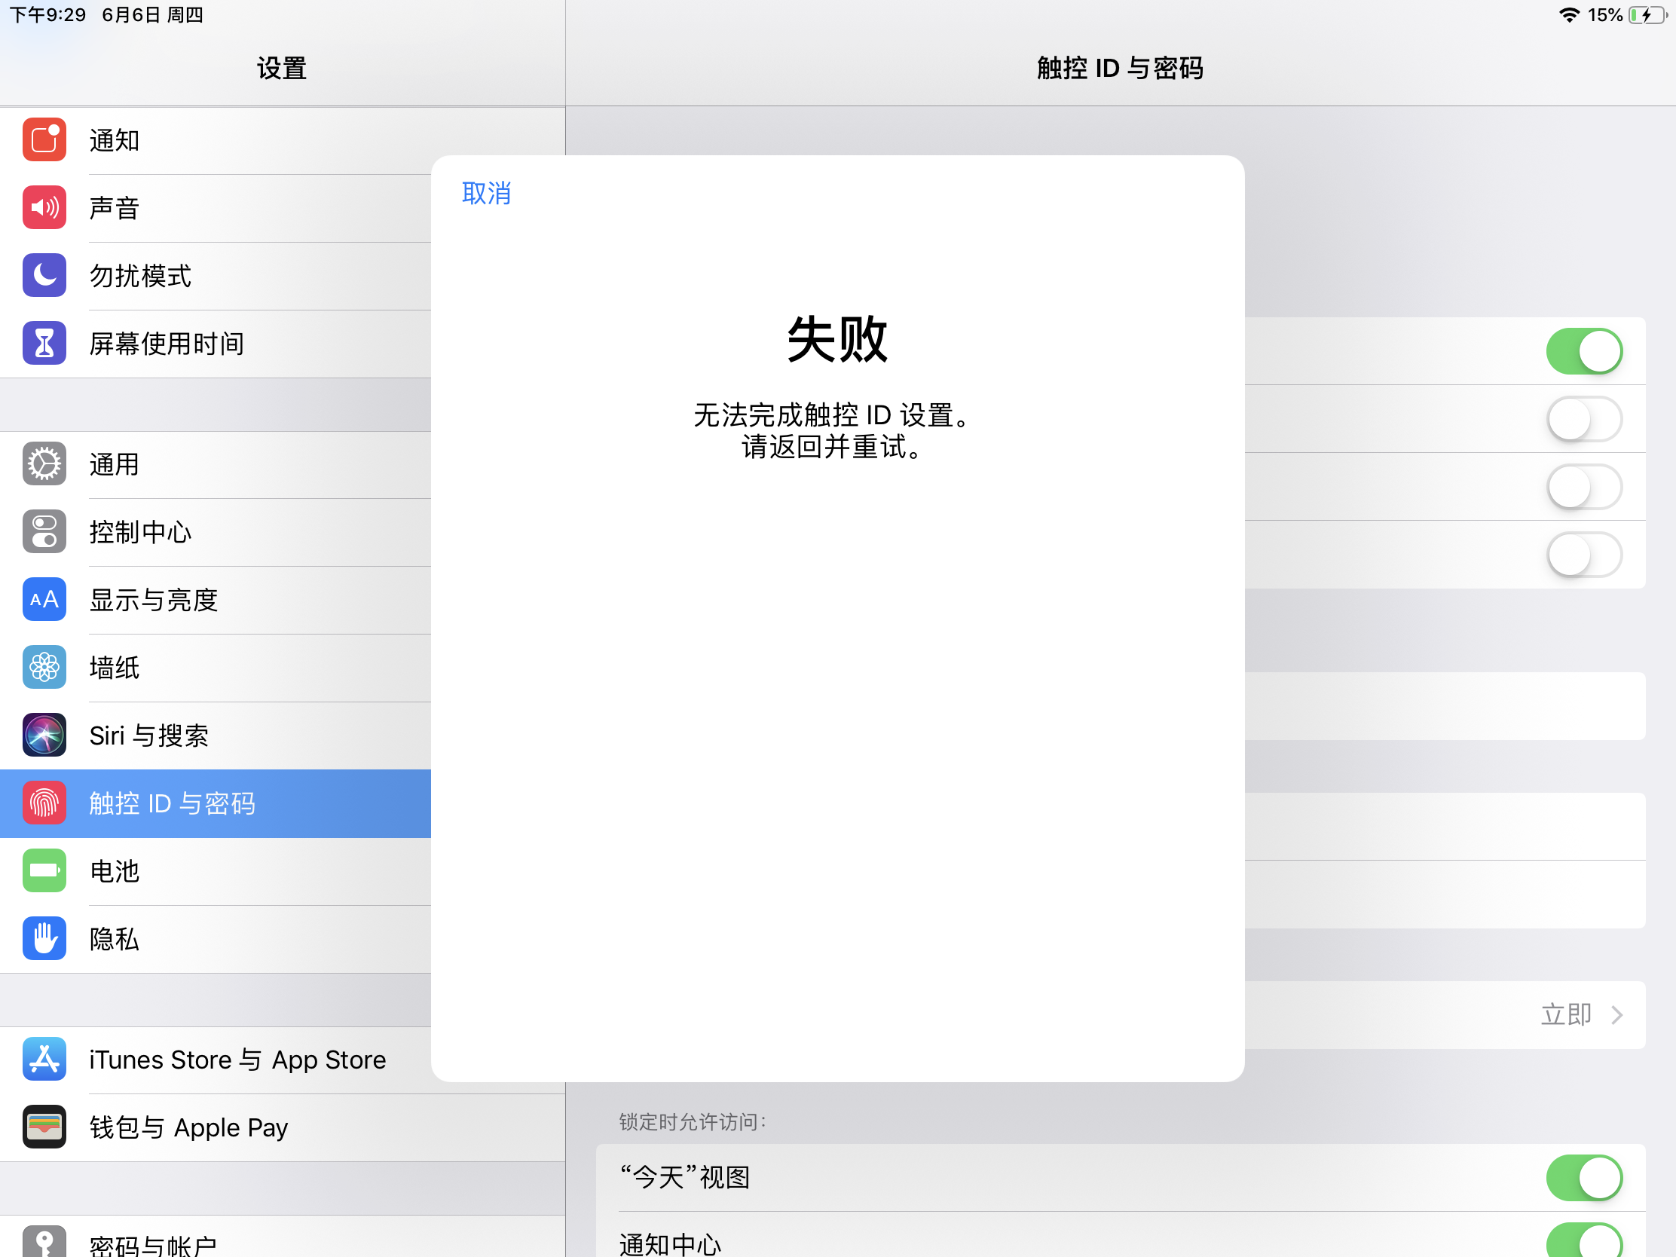Tap the Sounds (声音) speaker icon
The width and height of the screenshot is (1676, 1257).
pos(44,207)
